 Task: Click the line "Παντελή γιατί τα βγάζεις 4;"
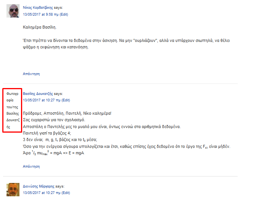pos(47,133)
